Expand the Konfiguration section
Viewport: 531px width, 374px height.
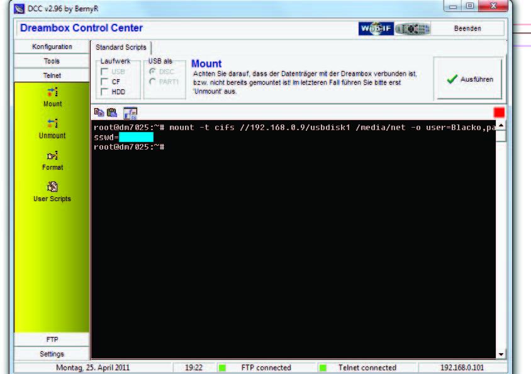tap(52, 47)
